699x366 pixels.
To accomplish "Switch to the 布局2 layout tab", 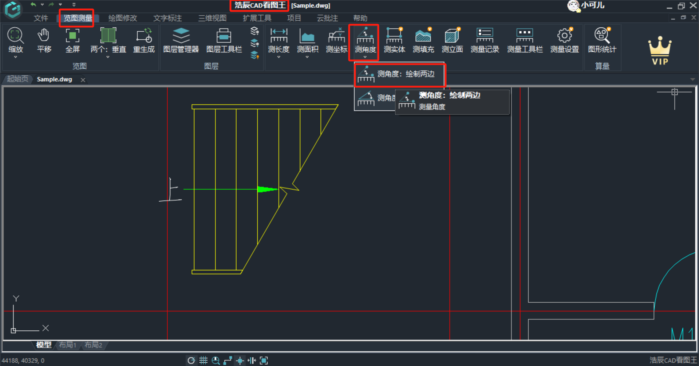I will [x=93, y=345].
